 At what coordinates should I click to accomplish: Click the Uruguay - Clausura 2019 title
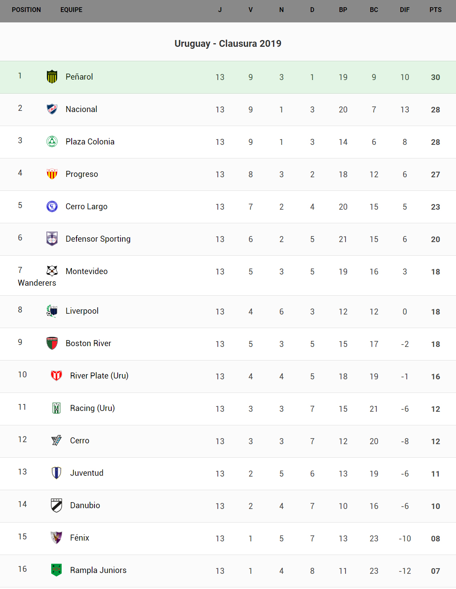tap(228, 44)
